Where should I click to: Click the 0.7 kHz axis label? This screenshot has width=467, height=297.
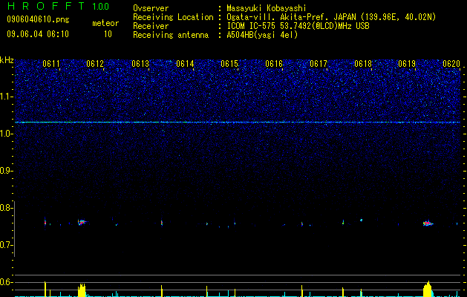click(x=6, y=245)
